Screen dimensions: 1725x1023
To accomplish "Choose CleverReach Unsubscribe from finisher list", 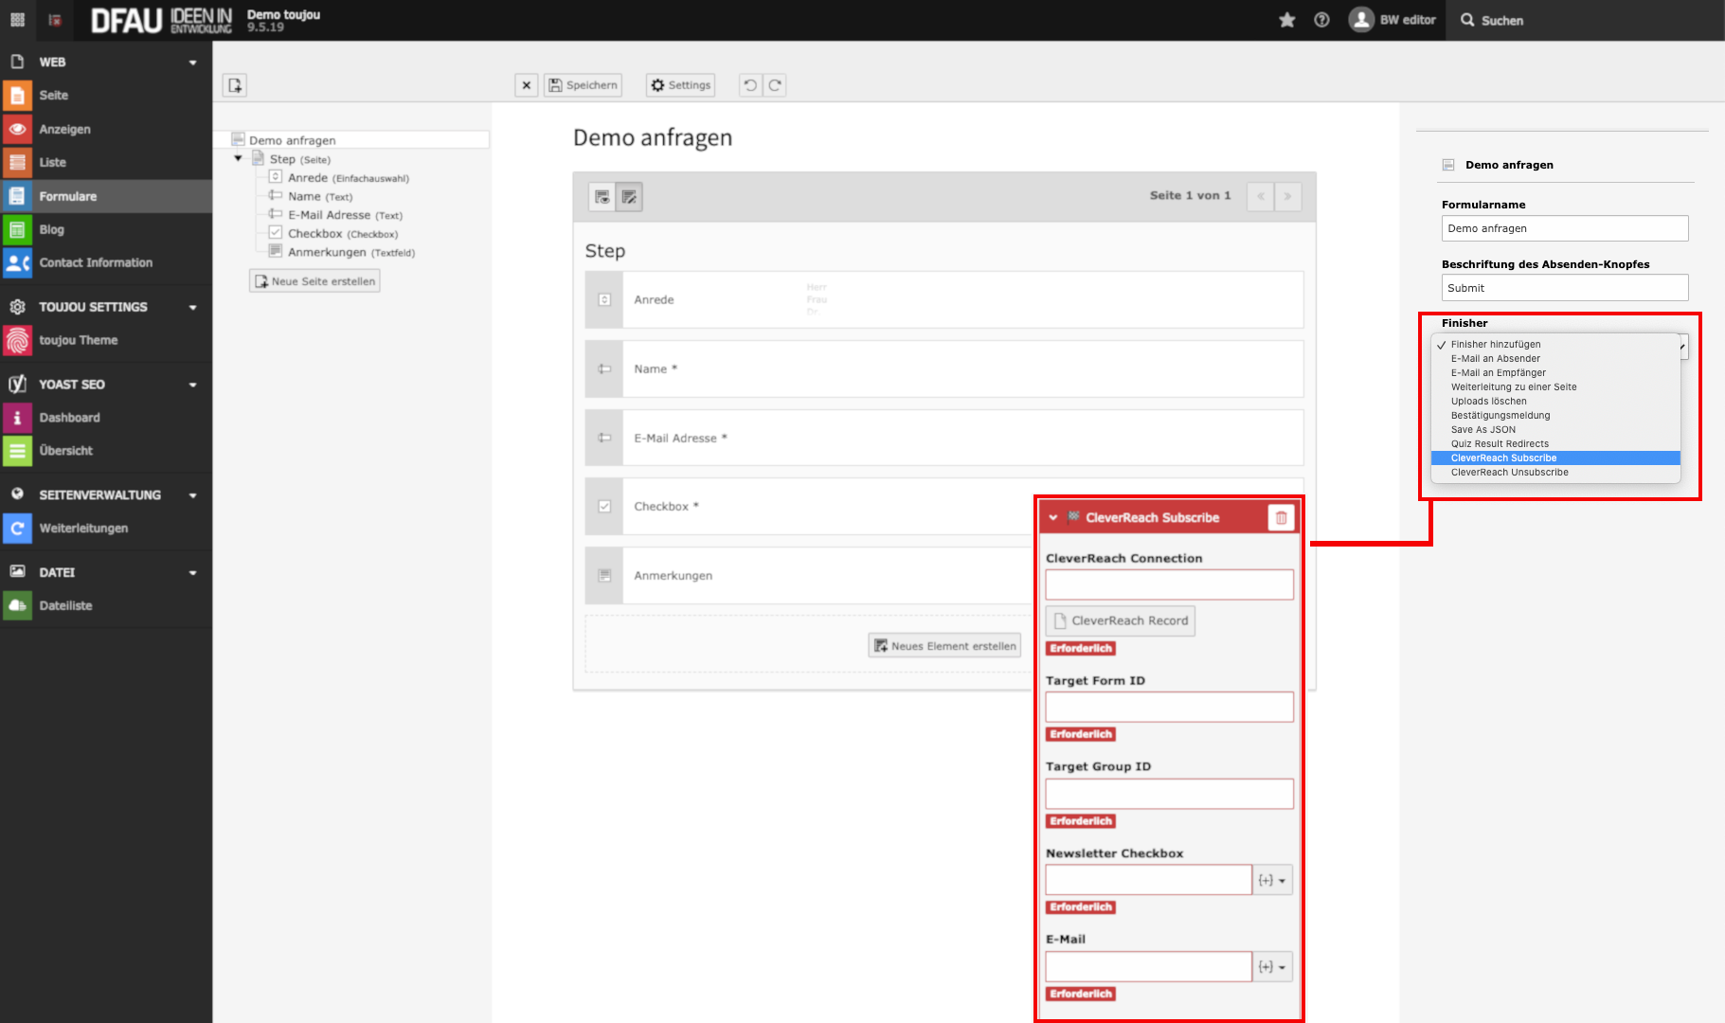I will [1509, 473].
